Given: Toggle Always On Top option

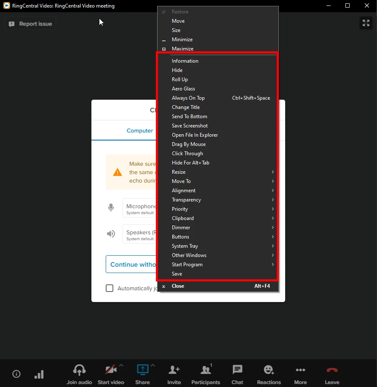Looking at the screenshot, I should 218,98.
